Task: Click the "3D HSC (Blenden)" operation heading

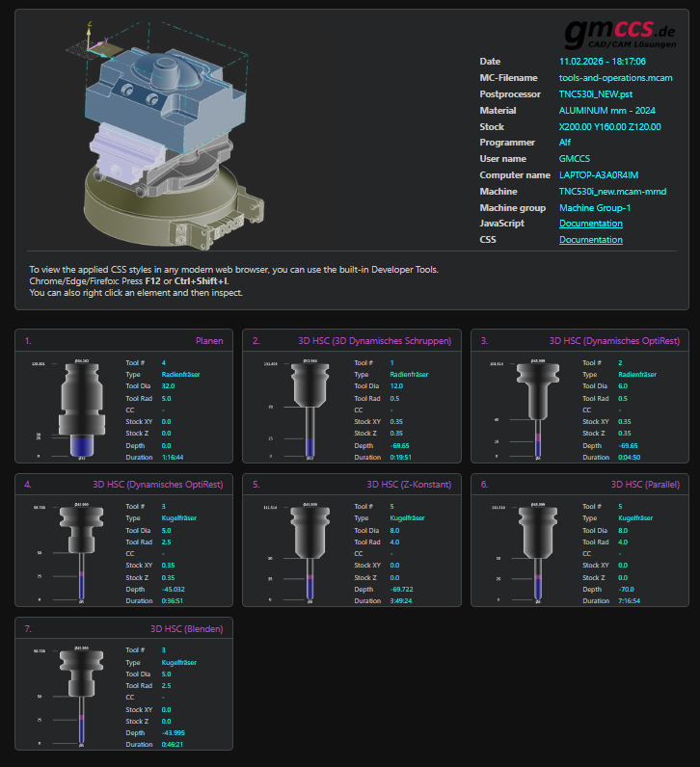Action: click(186, 629)
